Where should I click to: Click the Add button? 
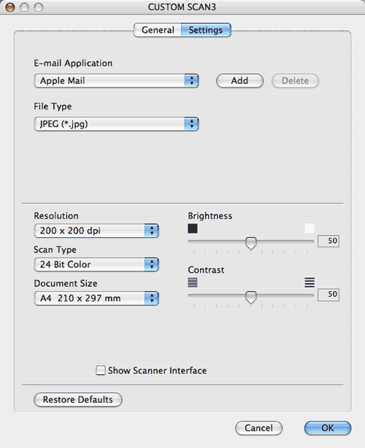[x=239, y=81]
